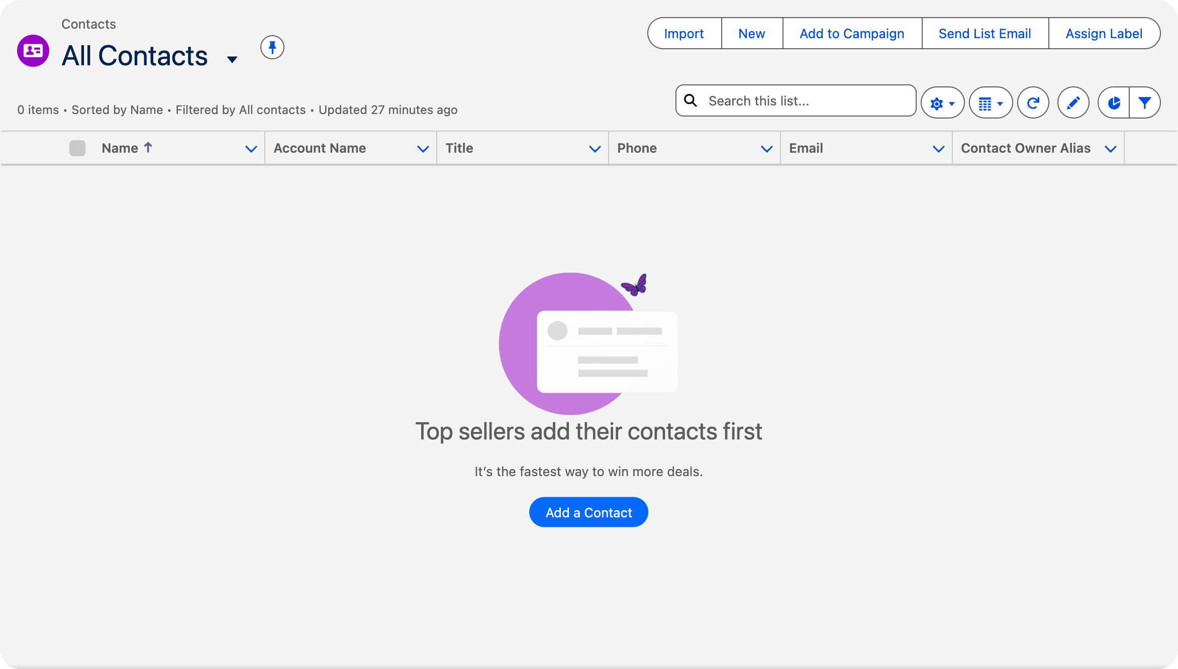Screen dimensions: 1178x669
Task: Refresh the contacts list
Action: click(1033, 103)
